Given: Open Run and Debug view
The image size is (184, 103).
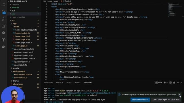Looking at the screenshot, I should tap(3, 19).
